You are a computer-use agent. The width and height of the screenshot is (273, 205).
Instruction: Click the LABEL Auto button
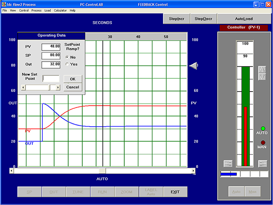151,192
